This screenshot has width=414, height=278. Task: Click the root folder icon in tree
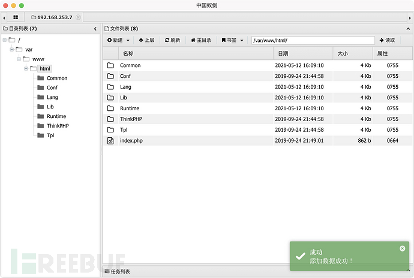tap(12, 40)
